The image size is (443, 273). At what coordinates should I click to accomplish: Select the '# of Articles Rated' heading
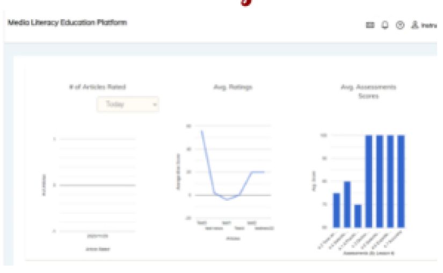pyautogui.click(x=97, y=87)
